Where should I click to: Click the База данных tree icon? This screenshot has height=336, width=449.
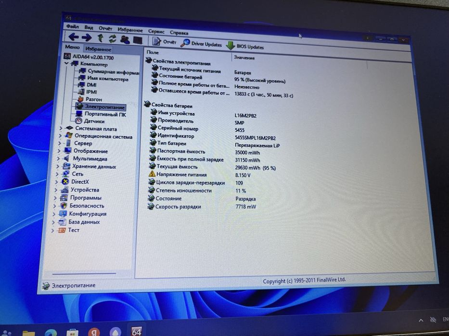(62, 222)
